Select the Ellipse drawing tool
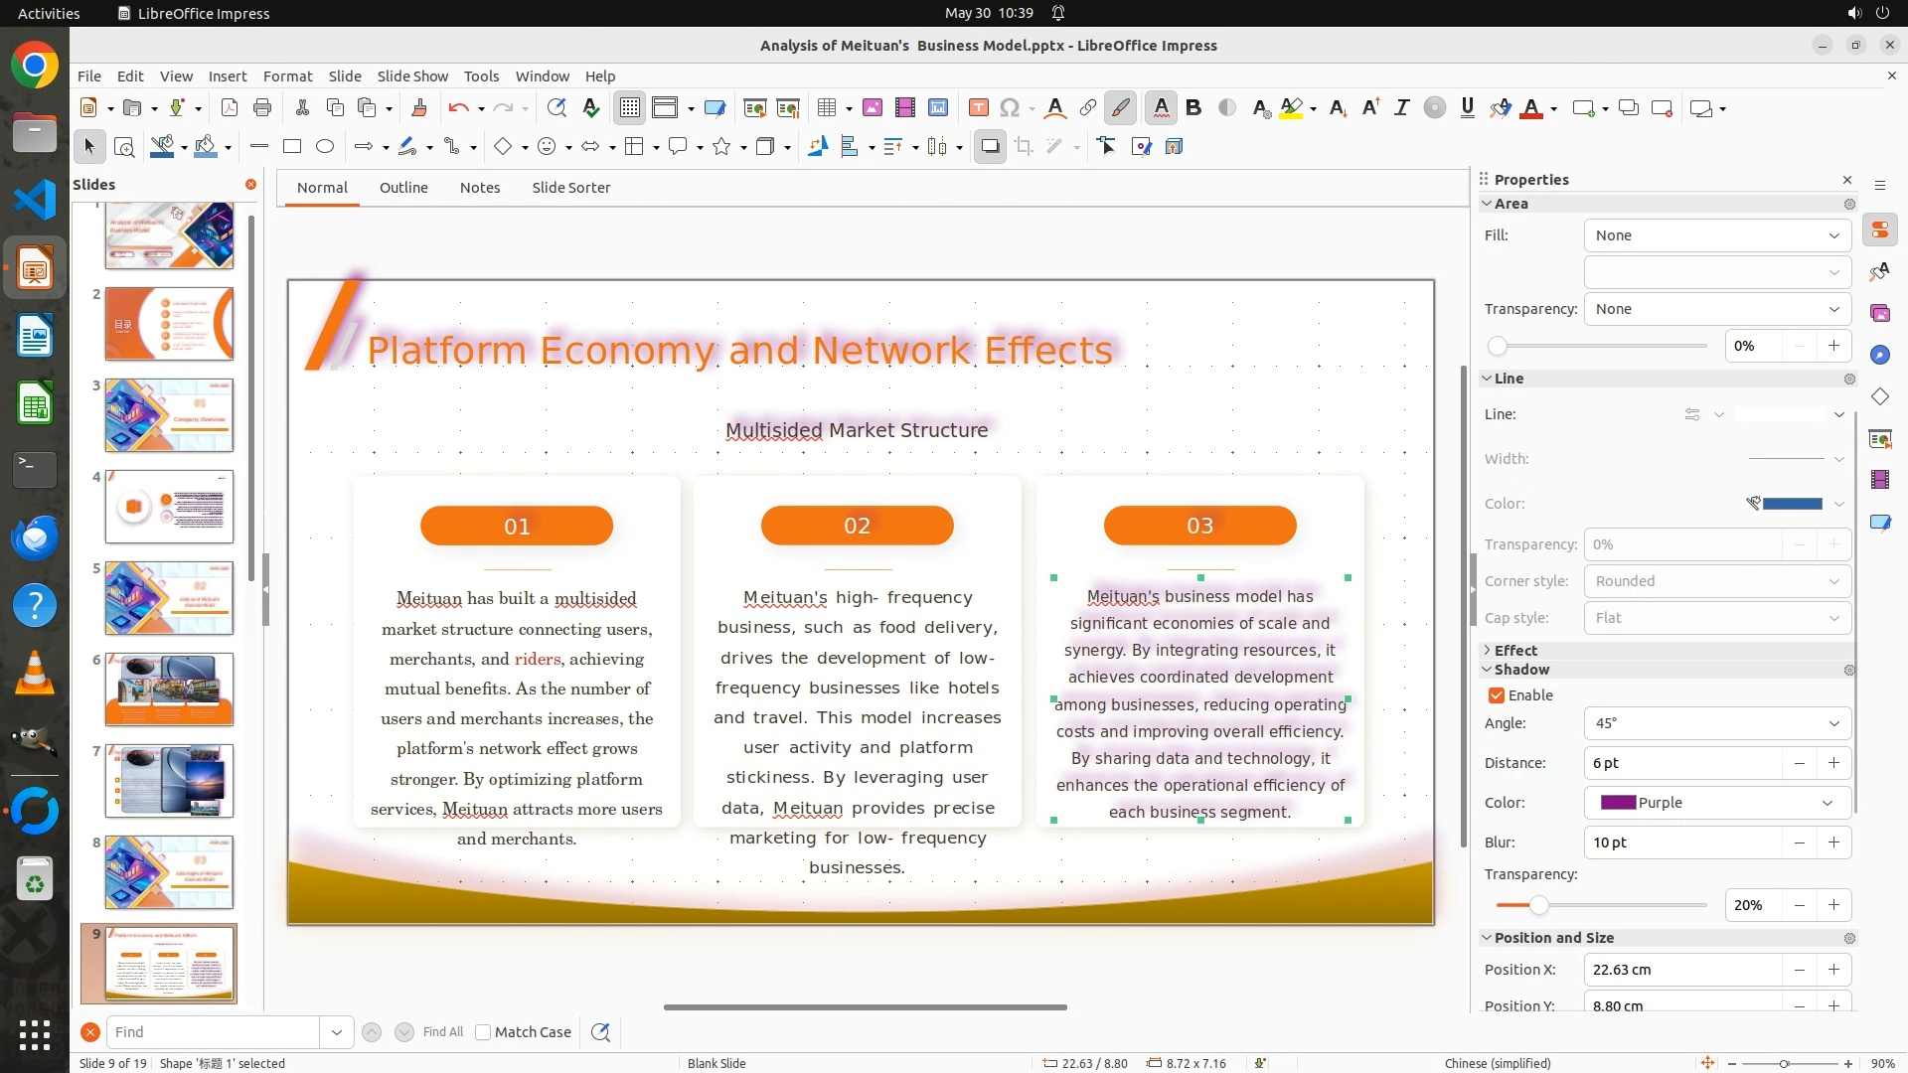 (325, 147)
